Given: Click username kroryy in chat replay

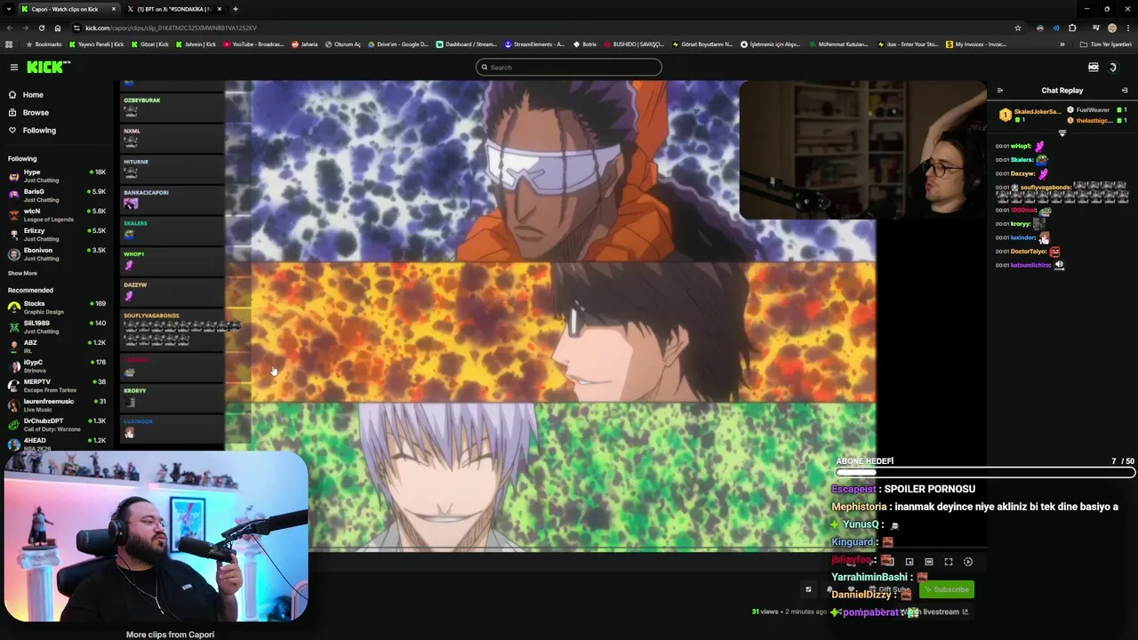Looking at the screenshot, I should (x=1021, y=224).
